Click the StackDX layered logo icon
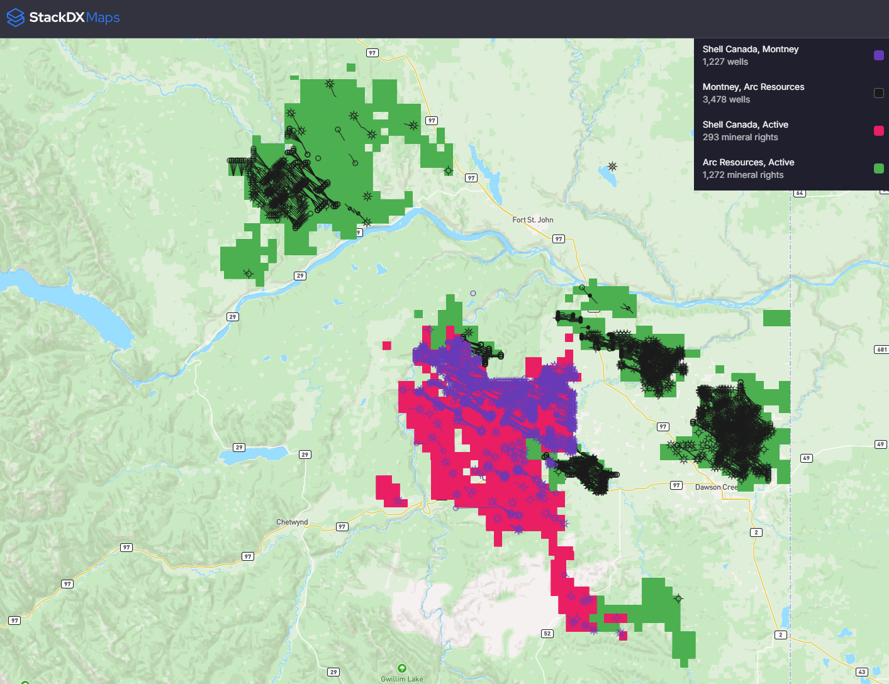 point(15,18)
